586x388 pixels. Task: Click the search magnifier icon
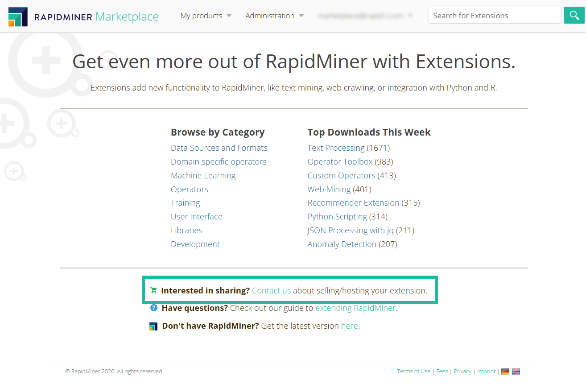(x=574, y=15)
